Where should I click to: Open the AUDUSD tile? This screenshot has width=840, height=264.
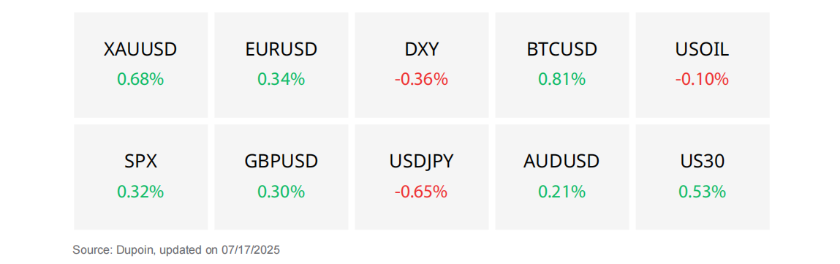point(562,177)
